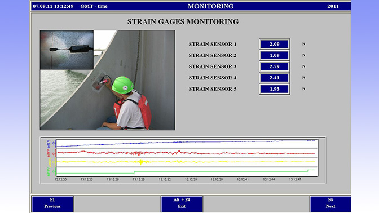This screenshot has height=213, width=379.
Task: Click the date and GMT time display
Action: tap(70, 6)
